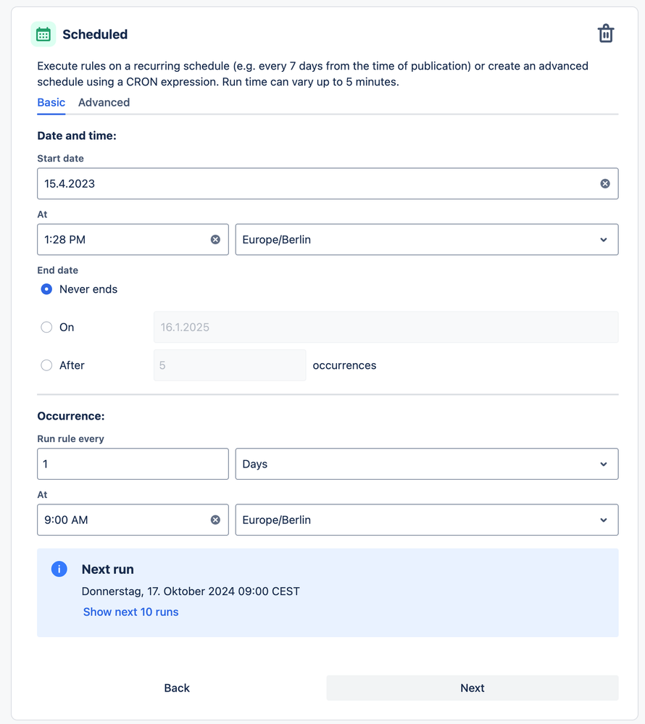Open the occurrence timezone Europe/Berlin dropdown
This screenshot has height=724, width=645.
[x=426, y=520]
